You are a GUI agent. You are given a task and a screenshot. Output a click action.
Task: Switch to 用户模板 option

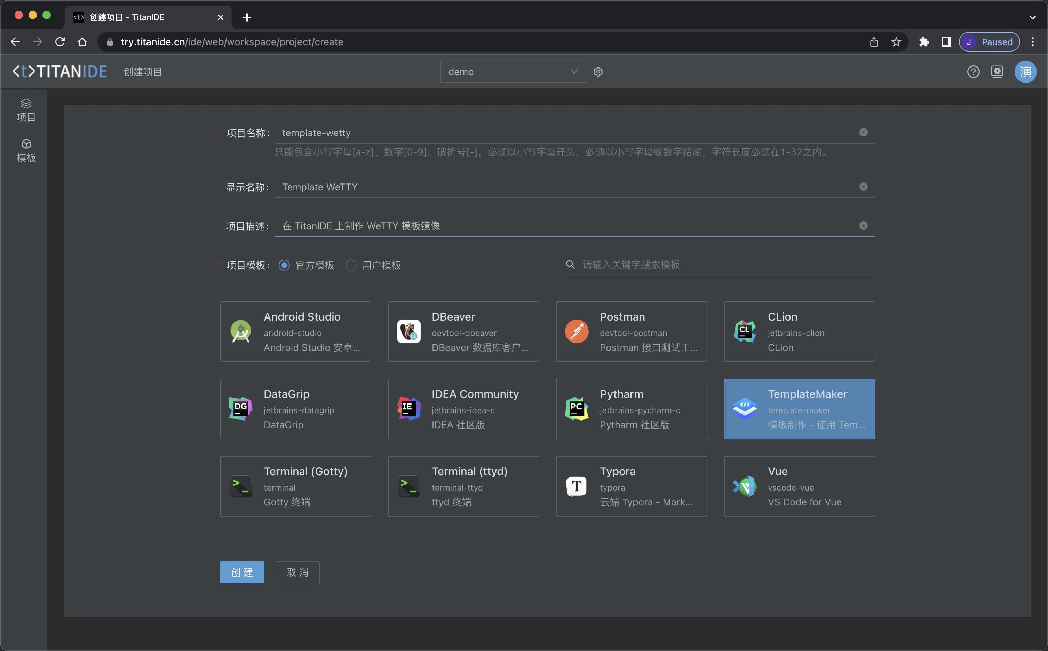(x=351, y=265)
